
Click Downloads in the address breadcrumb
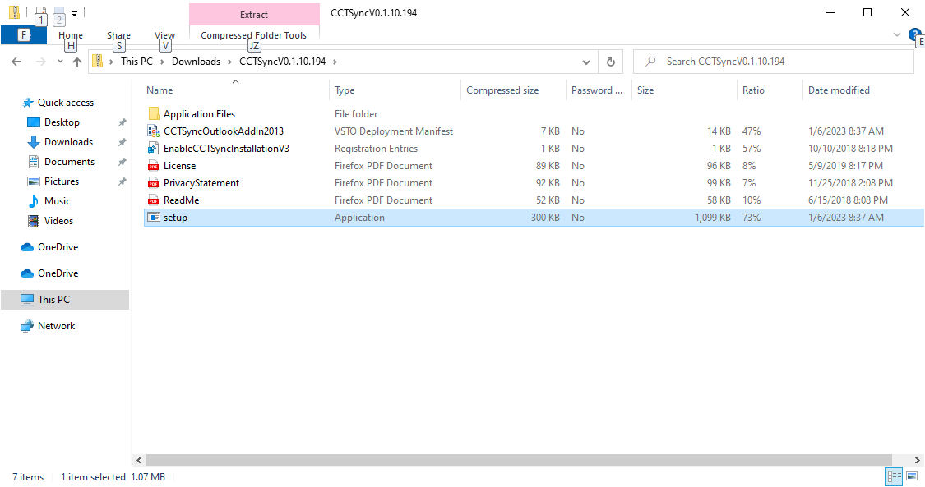point(196,62)
